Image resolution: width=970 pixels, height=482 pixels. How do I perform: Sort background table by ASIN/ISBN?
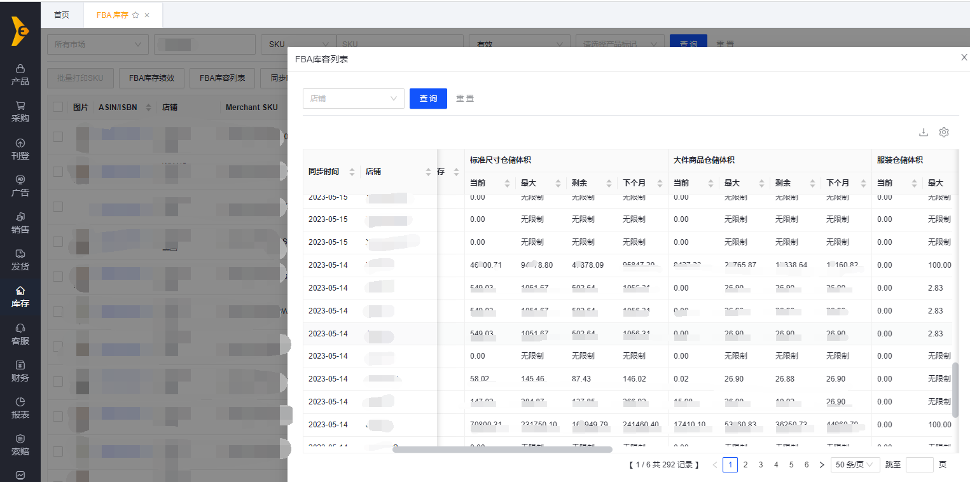pos(148,107)
